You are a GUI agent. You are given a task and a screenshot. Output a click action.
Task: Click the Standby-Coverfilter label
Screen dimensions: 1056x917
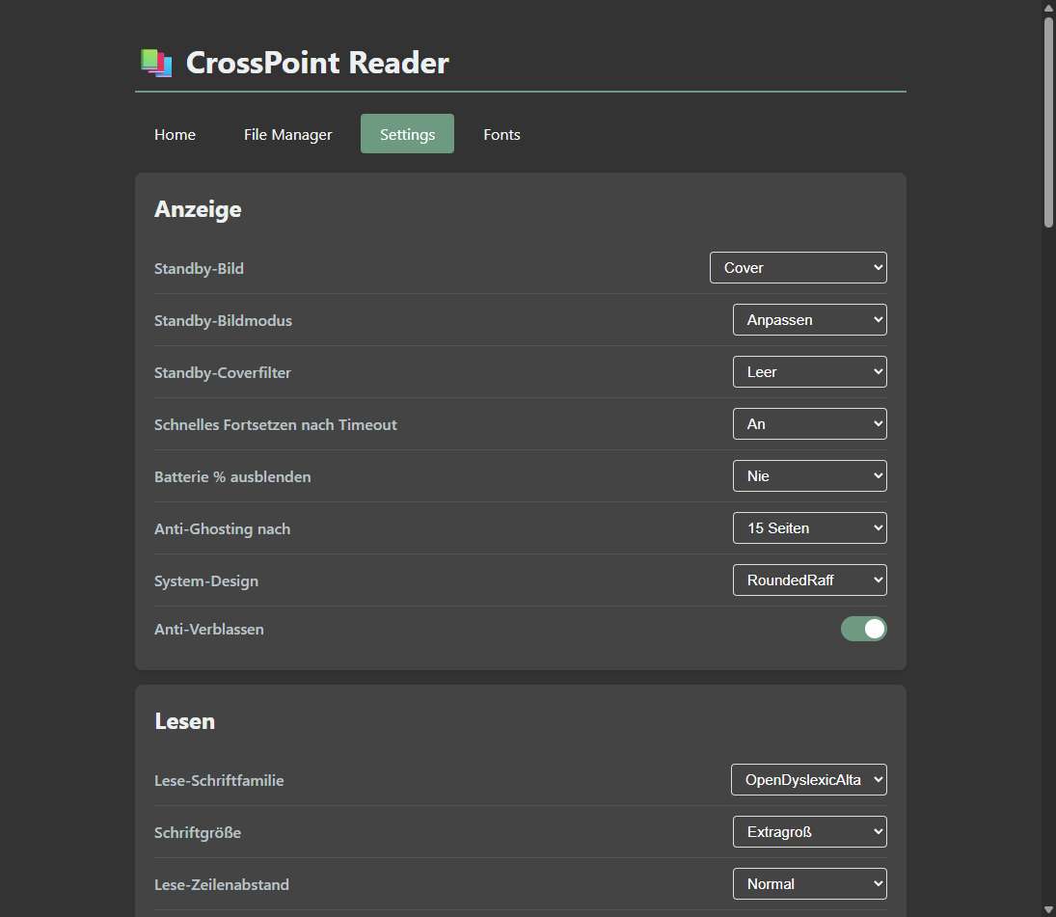point(222,372)
